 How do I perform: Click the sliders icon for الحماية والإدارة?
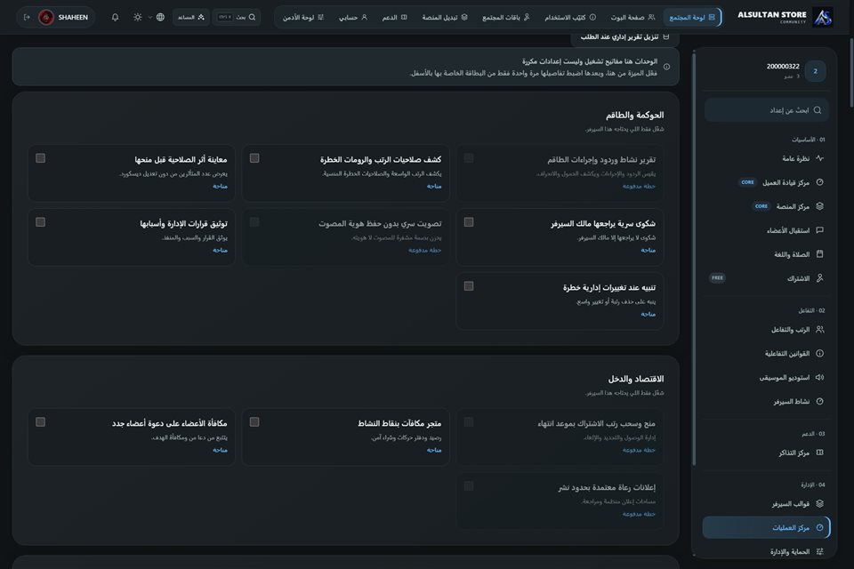click(x=819, y=551)
